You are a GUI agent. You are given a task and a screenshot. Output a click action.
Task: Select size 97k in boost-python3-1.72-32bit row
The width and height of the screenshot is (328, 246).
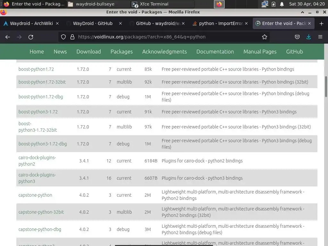click(148, 127)
